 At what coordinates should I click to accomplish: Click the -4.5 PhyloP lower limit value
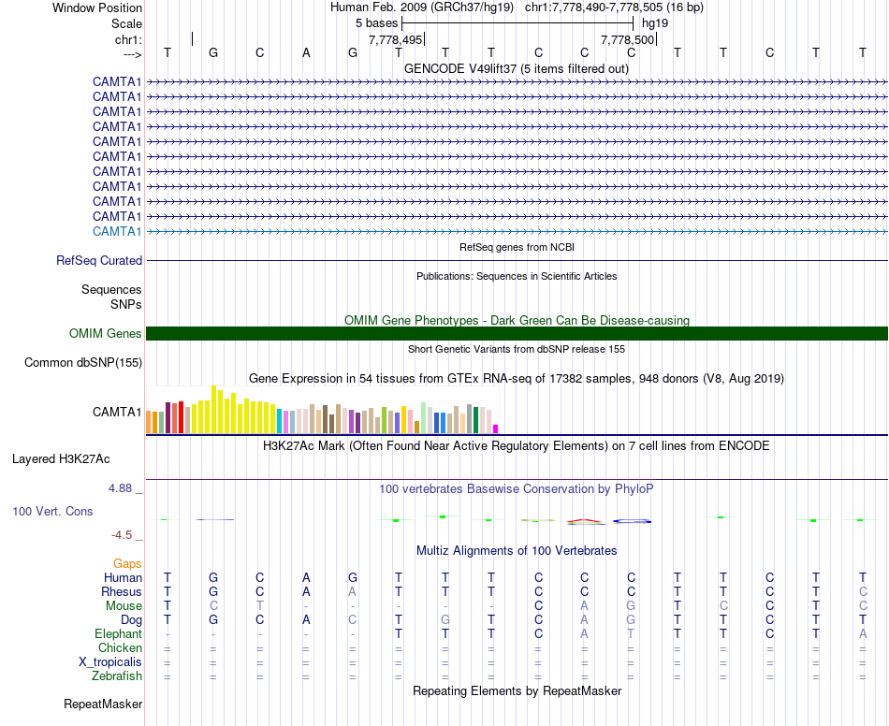coord(121,535)
